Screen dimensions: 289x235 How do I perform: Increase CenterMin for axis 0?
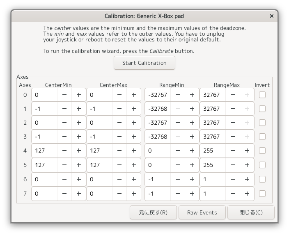[x=79, y=95]
